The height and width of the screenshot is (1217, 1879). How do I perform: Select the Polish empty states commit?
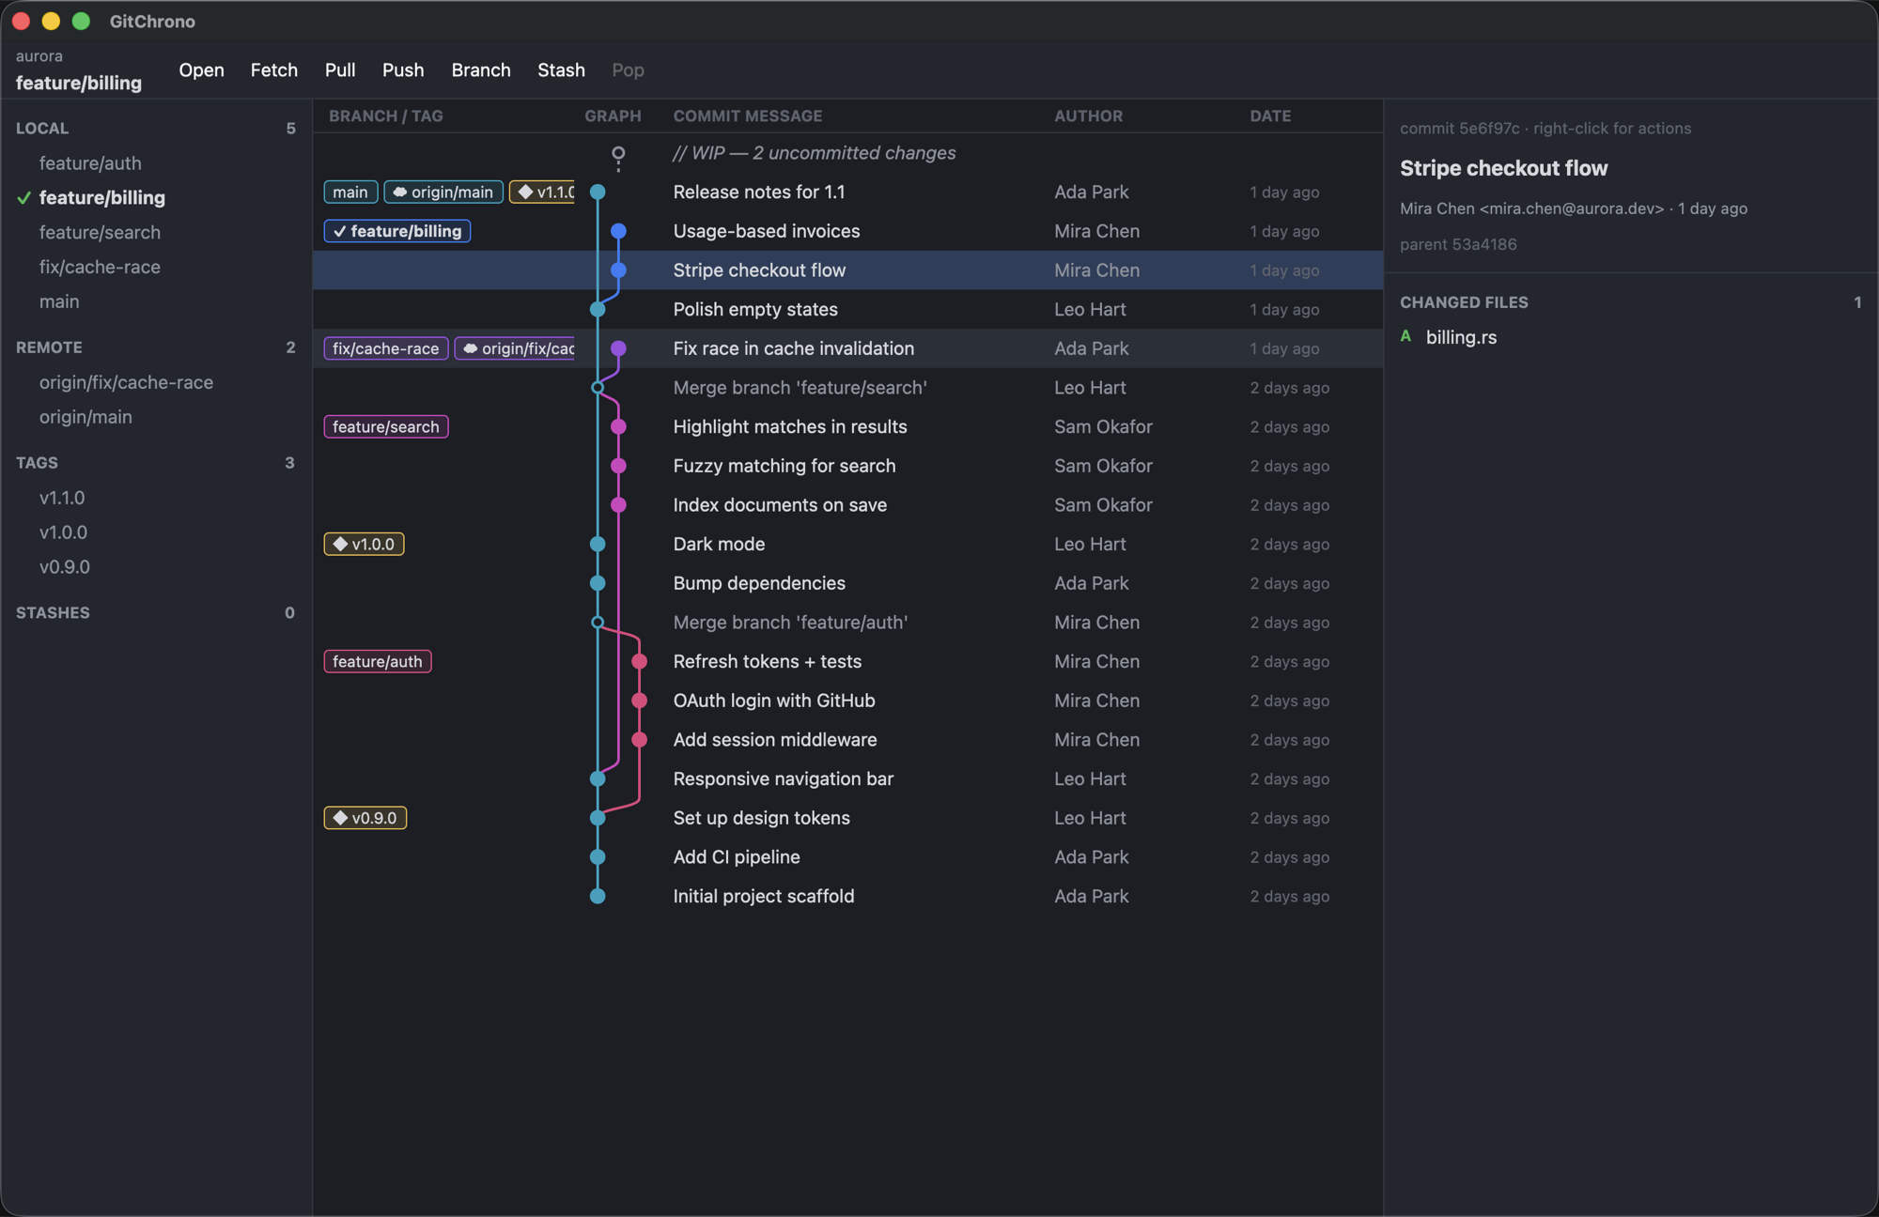point(847,310)
